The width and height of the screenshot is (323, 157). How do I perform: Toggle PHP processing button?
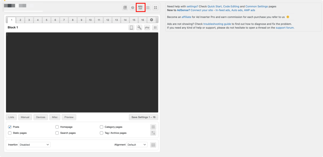[147, 27]
